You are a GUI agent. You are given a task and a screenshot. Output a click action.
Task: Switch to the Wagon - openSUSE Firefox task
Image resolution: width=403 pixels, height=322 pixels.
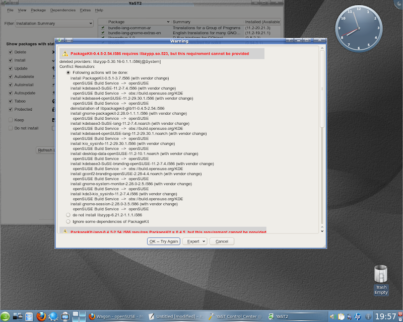pos(116,316)
